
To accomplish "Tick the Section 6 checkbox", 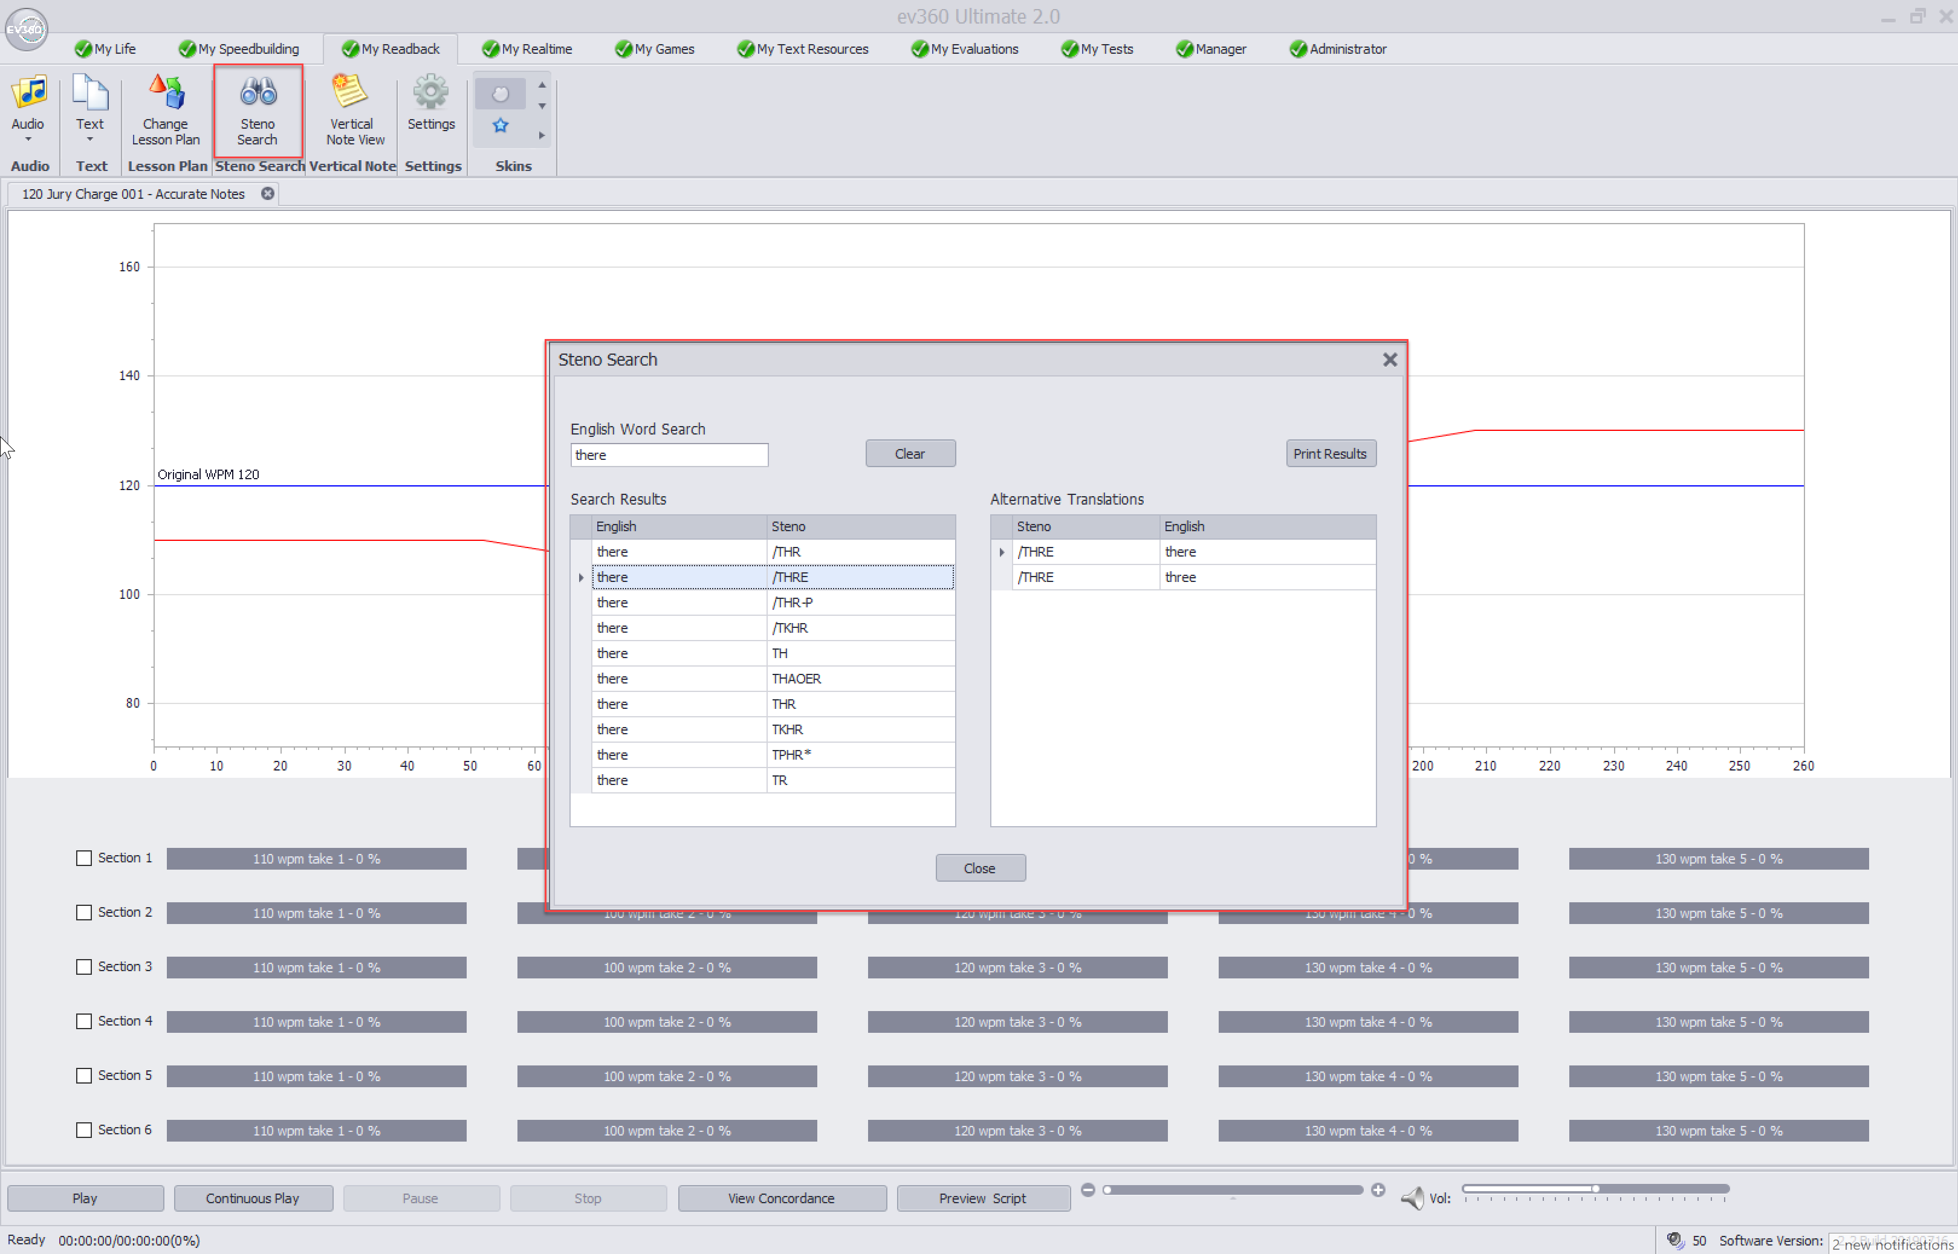I will click(x=84, y=1130).
